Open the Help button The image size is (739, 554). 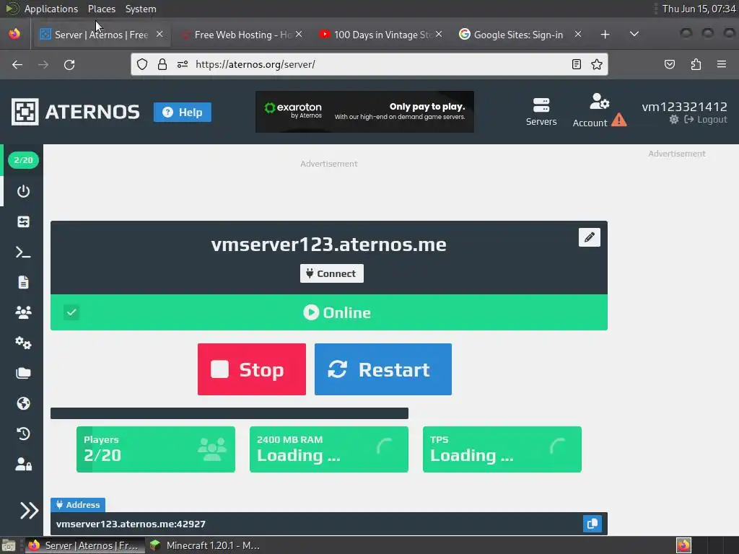(183, 112)
